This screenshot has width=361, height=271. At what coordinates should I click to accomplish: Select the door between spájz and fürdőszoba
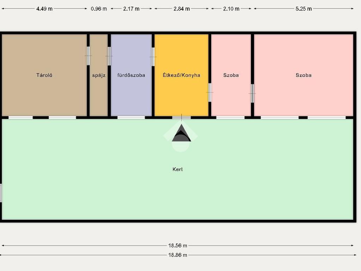pyautogui.click(x=109, y=56)
